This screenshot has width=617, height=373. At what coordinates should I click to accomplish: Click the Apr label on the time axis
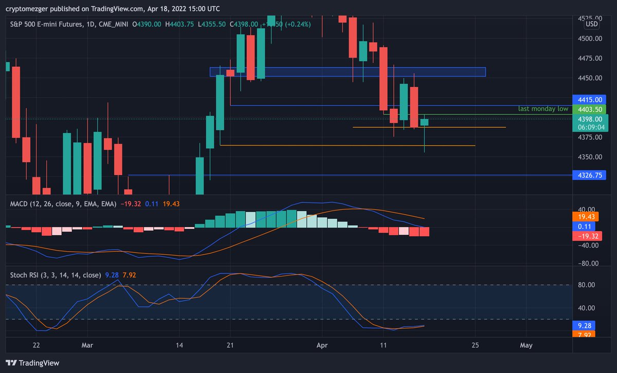(322, 345)
